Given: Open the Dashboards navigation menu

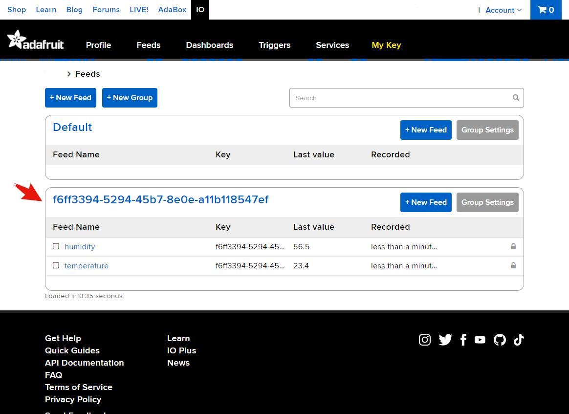Looking at the screenshot, I should point(209,45).
